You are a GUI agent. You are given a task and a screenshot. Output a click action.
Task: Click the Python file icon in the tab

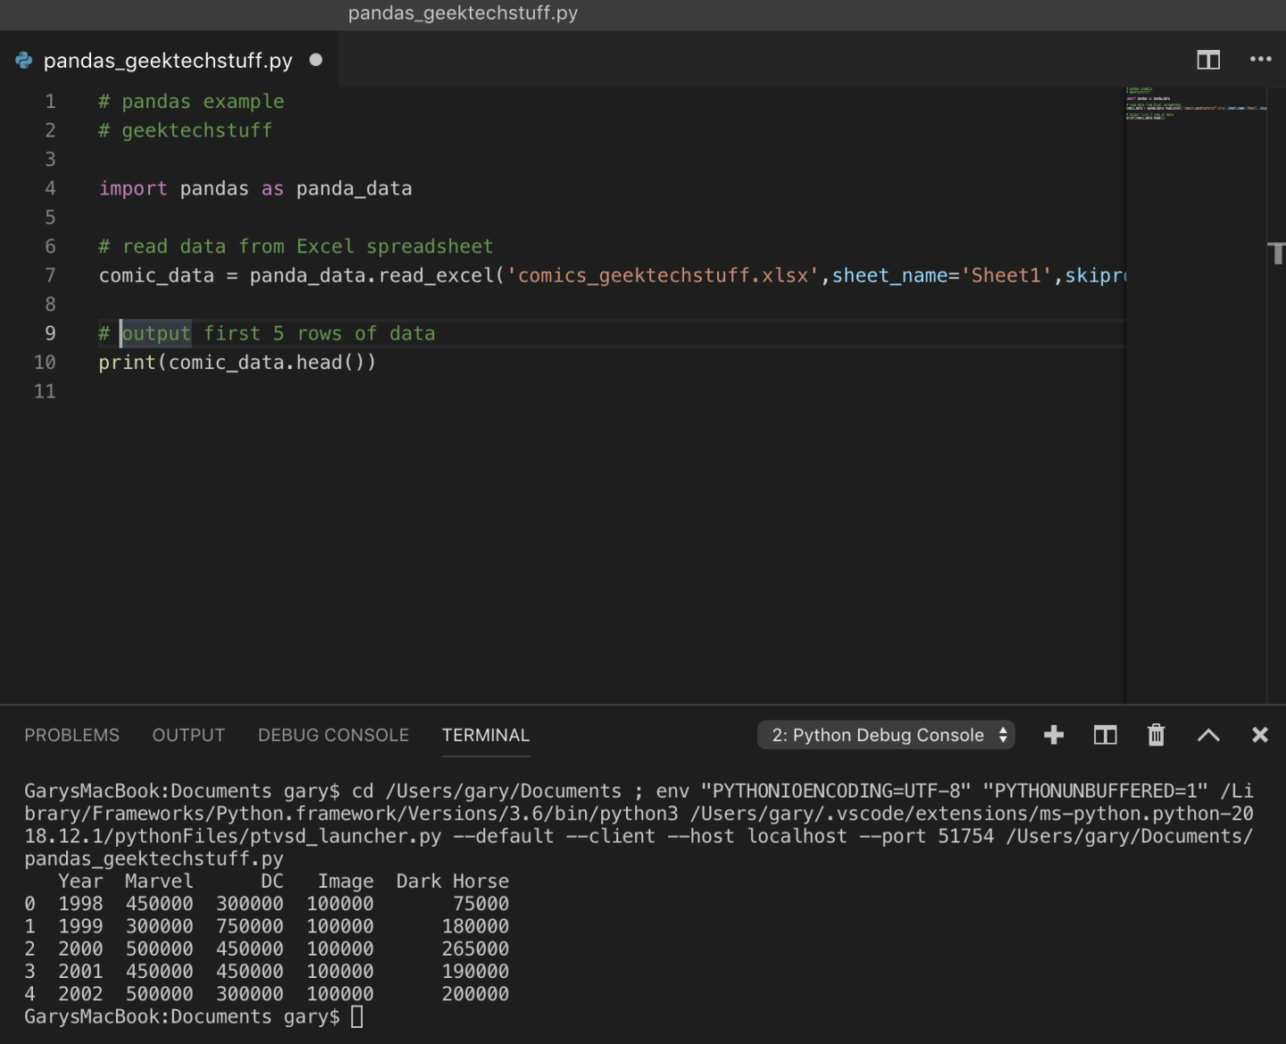(x=24, y=60)
